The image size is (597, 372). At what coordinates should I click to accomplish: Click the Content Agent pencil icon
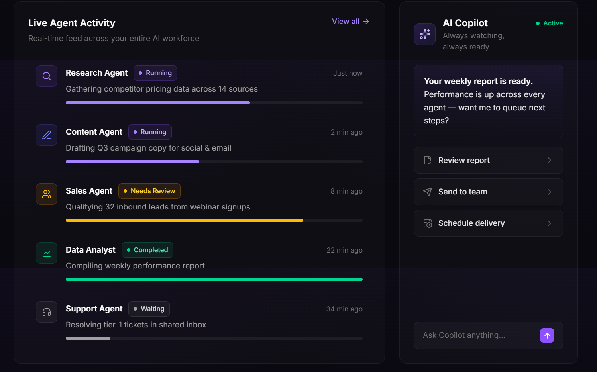47,135
